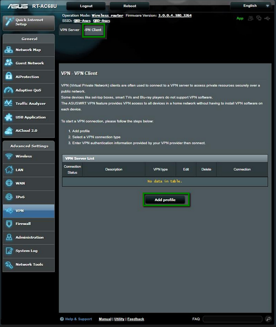The height and width of the screenshot is (327, 276).
Task: Switch to the VPN Client tab
Action: point(93,30)
